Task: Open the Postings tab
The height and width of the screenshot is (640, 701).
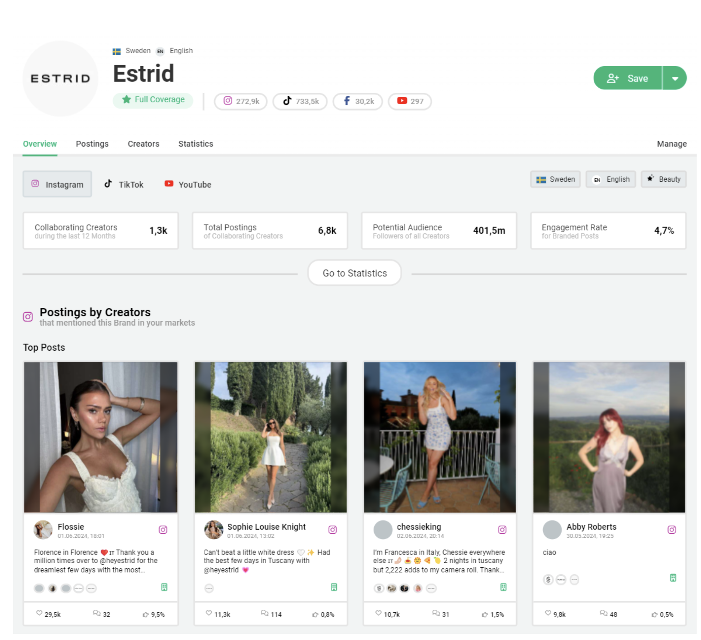Action: [92, 144]
